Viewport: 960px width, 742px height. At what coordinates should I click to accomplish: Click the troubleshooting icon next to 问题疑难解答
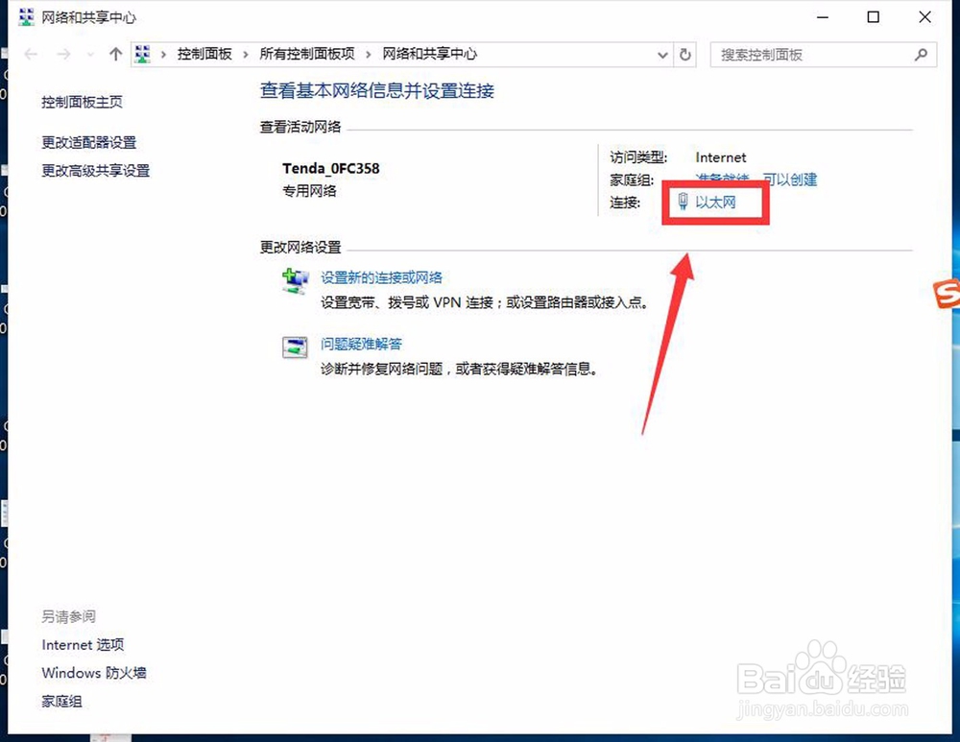coord(294,347)
